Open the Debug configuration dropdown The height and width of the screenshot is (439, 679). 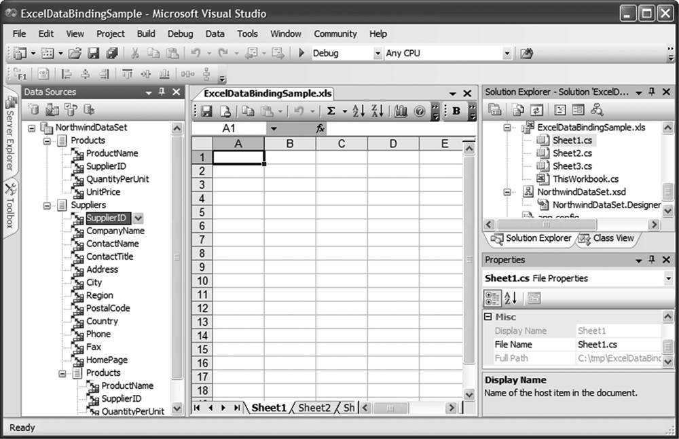pos(378,53)
